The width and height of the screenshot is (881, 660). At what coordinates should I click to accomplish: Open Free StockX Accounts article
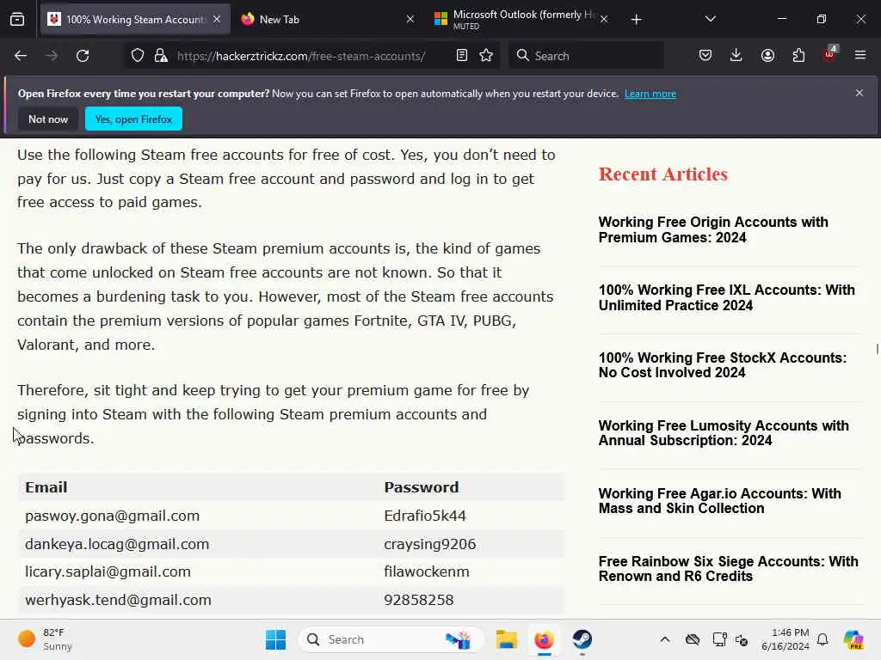(722, 365)
